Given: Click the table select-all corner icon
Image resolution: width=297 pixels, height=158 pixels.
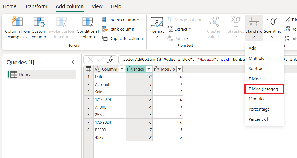Looking at the screenshot, I should tap(88, 69).
